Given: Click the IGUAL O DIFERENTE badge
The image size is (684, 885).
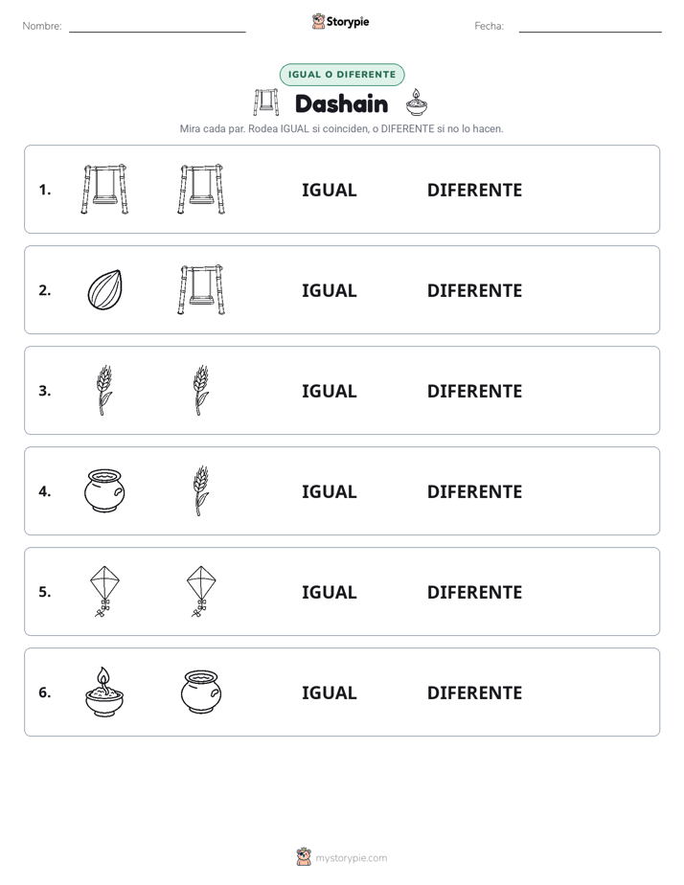Looking at the screenshot, I should click(x=342, y=75).
